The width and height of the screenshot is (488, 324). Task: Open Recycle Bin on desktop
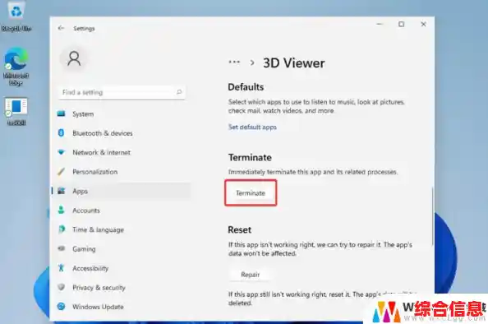tap(16, 16)
